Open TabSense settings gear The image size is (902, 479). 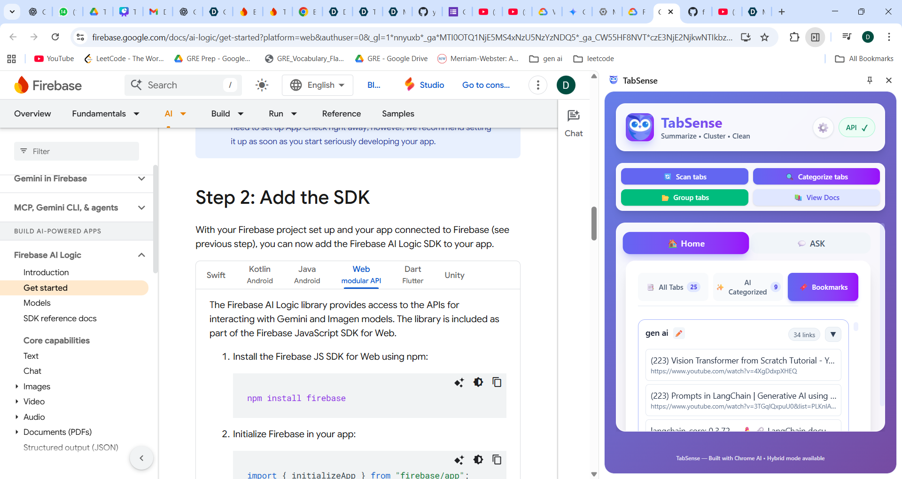pyautogui.click(x=823, y=128)
